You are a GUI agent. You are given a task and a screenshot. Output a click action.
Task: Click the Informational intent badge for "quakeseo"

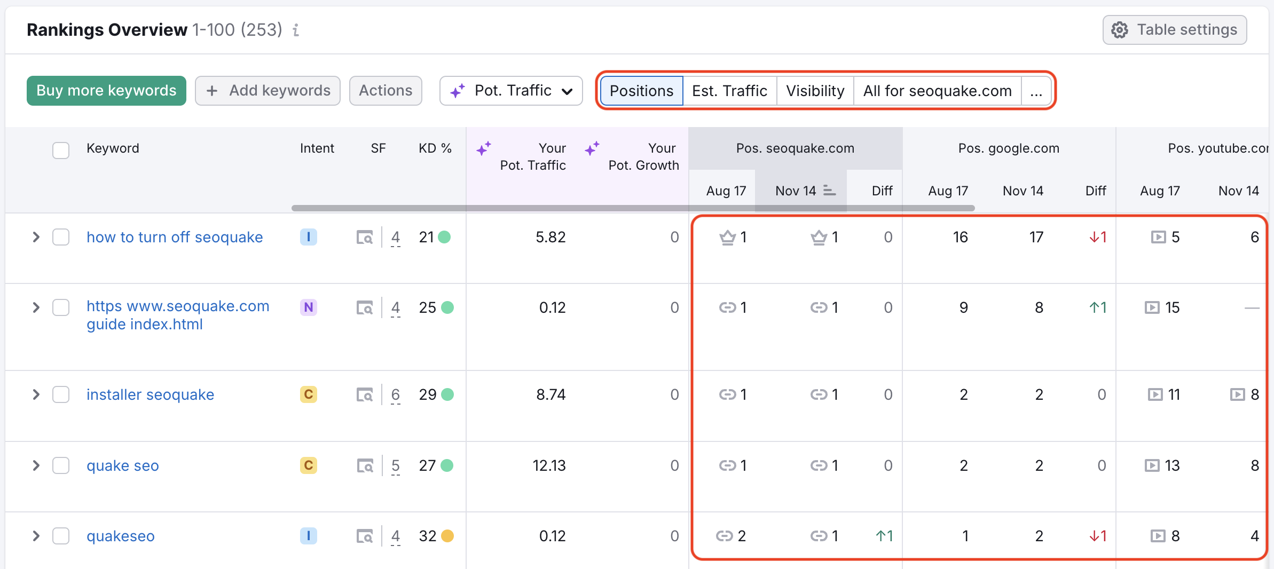[x=309, y=536]
